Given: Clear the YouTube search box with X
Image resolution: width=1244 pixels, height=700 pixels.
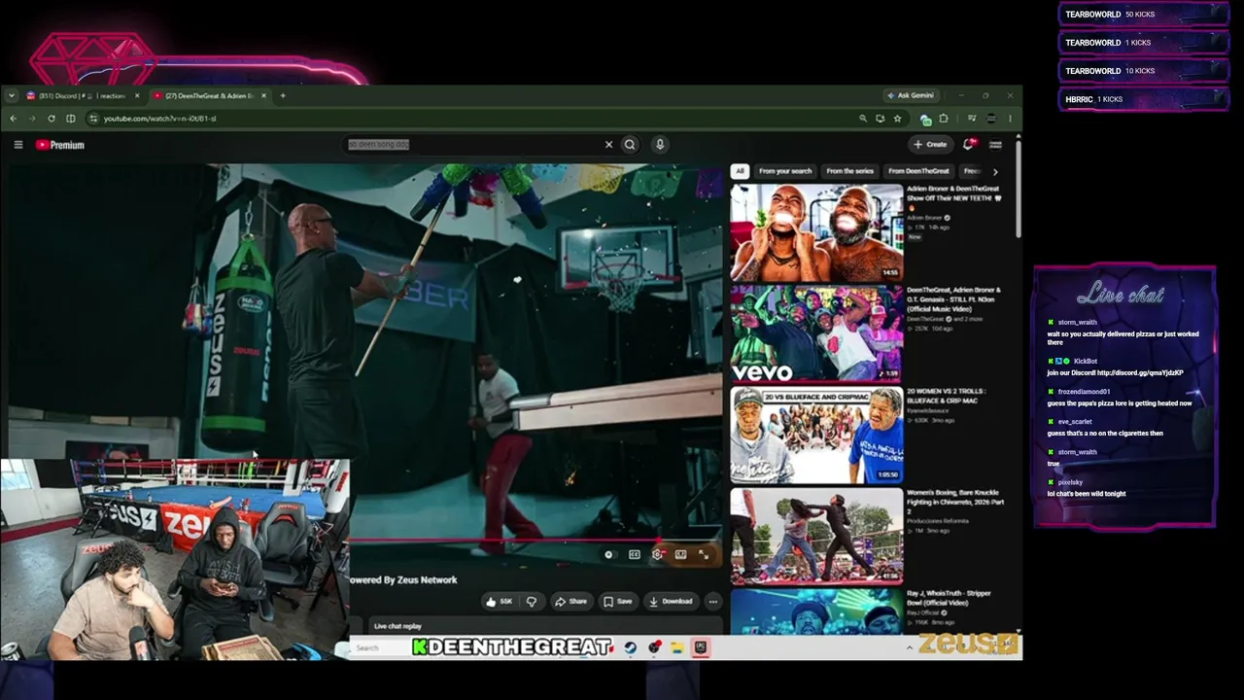Looking at the screenshot, I should pyautogui.click(x=608, y=145).
